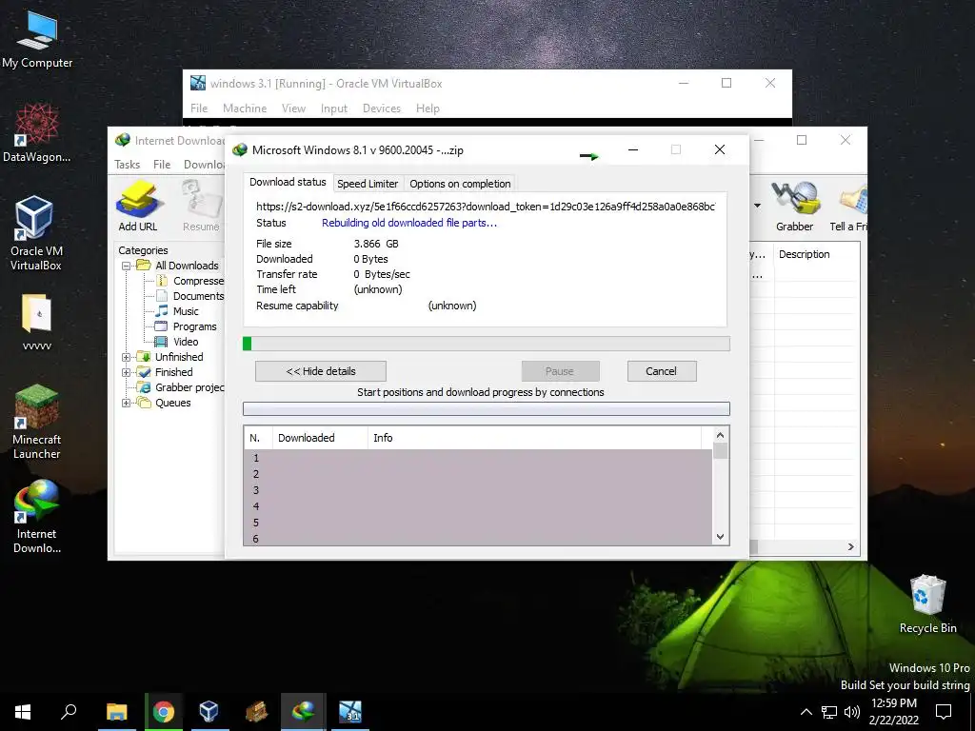Close the download status dialog
975x731 pixels.
click(720, 149)
